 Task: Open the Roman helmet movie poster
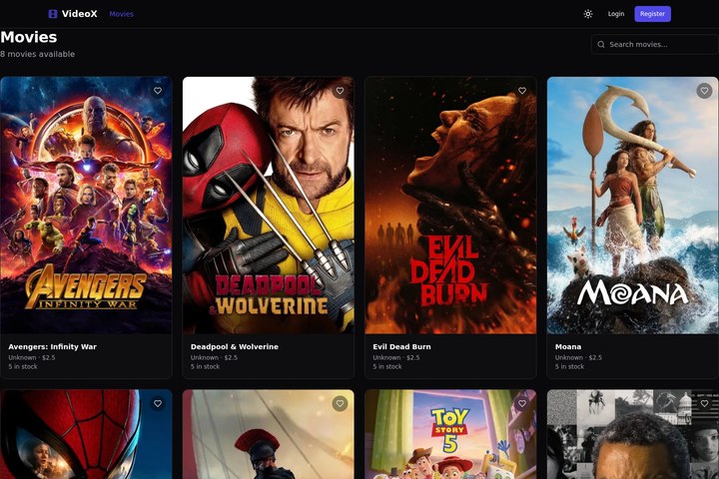click(x=269, y=434)
